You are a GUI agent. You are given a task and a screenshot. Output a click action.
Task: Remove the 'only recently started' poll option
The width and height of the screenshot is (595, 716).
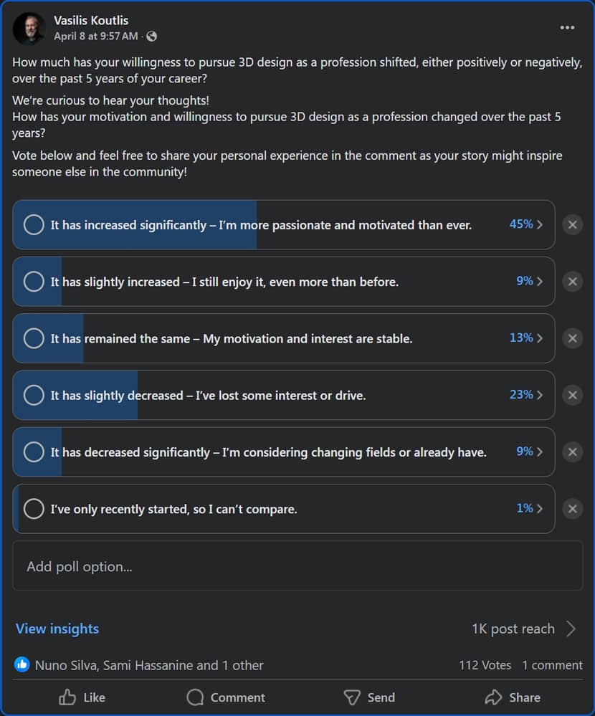click(573, 509)
